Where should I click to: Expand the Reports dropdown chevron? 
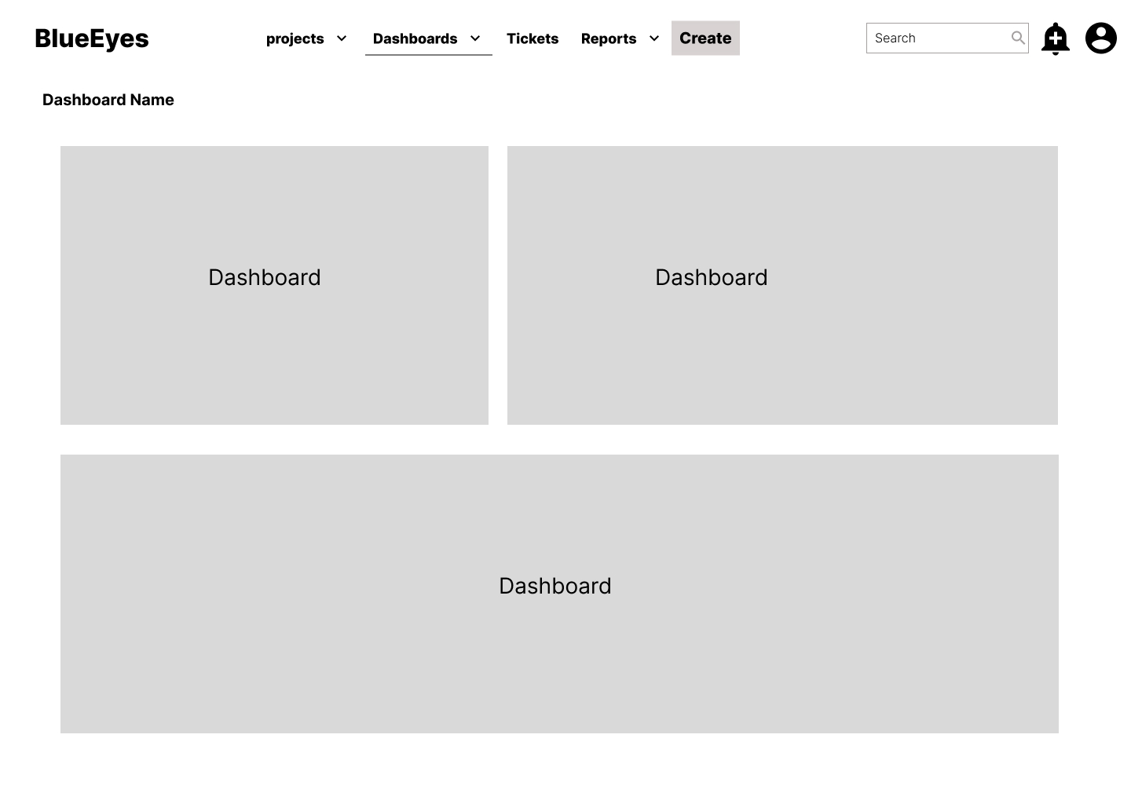(653, 38)
